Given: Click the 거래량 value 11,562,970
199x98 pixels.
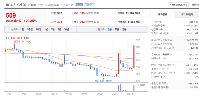Looking at the screenshot, I should 133,13.
